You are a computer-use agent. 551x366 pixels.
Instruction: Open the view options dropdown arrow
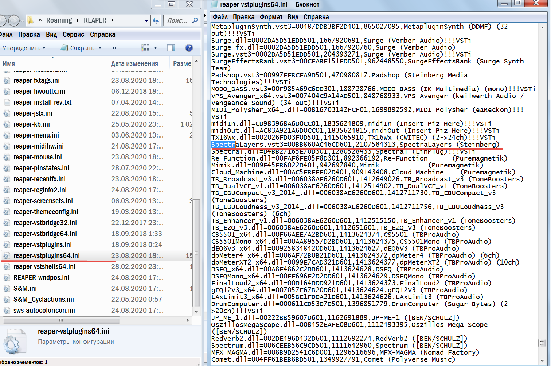pos(155,48)
